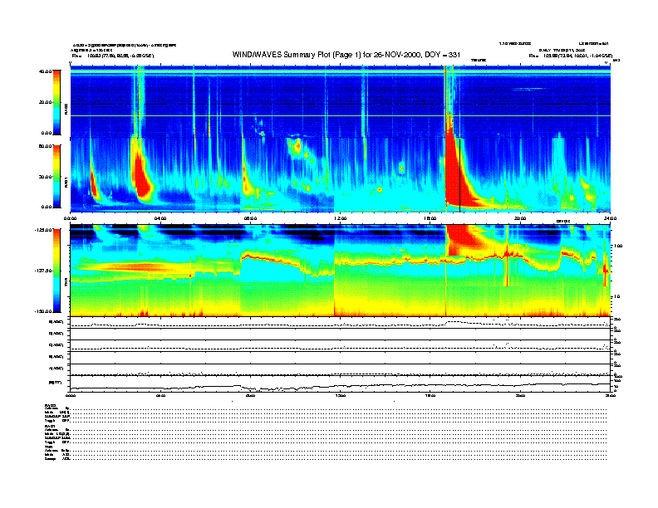
Task: Click the TNR color scale bar
Action: (56, 271)
